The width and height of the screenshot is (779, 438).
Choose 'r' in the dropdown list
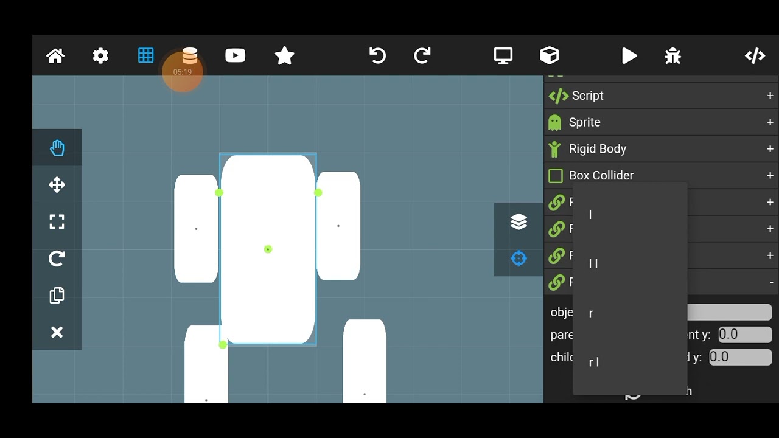pos(630,313)
